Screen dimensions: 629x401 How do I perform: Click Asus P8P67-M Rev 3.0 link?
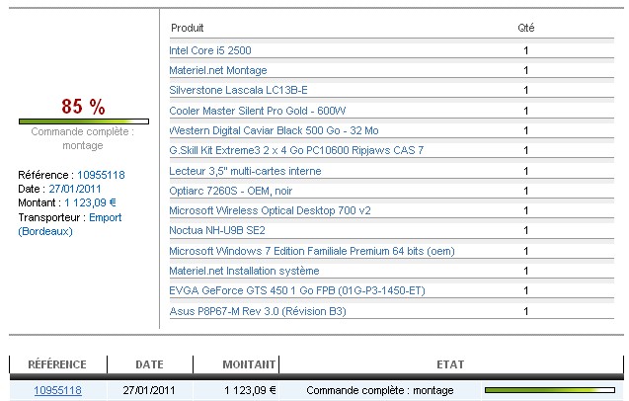pos(258,311)
